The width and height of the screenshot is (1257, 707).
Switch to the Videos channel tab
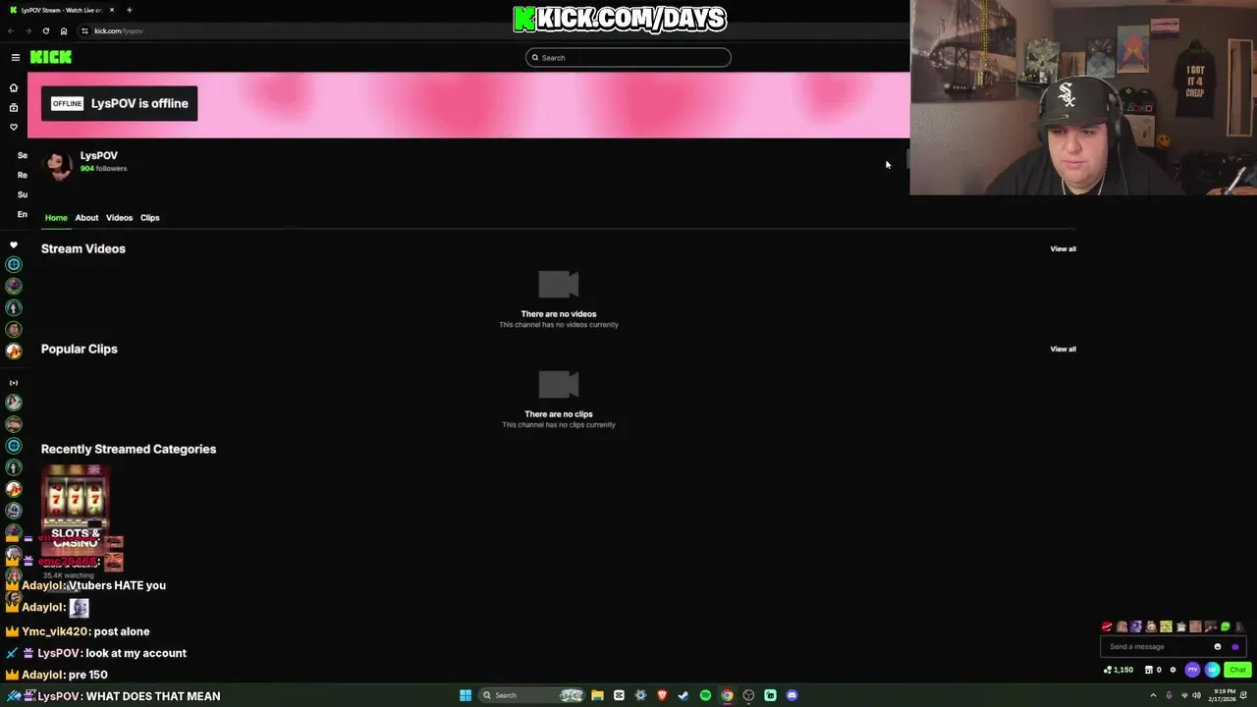coord(119,218)
